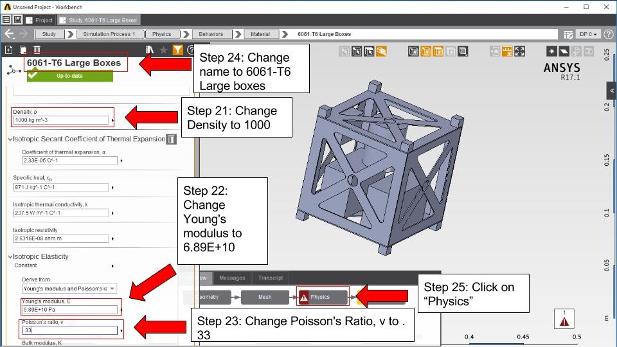Screen dimensions: 617x347
Task: Click the dark wireframe display cube icon
Action: pos(413,51)
